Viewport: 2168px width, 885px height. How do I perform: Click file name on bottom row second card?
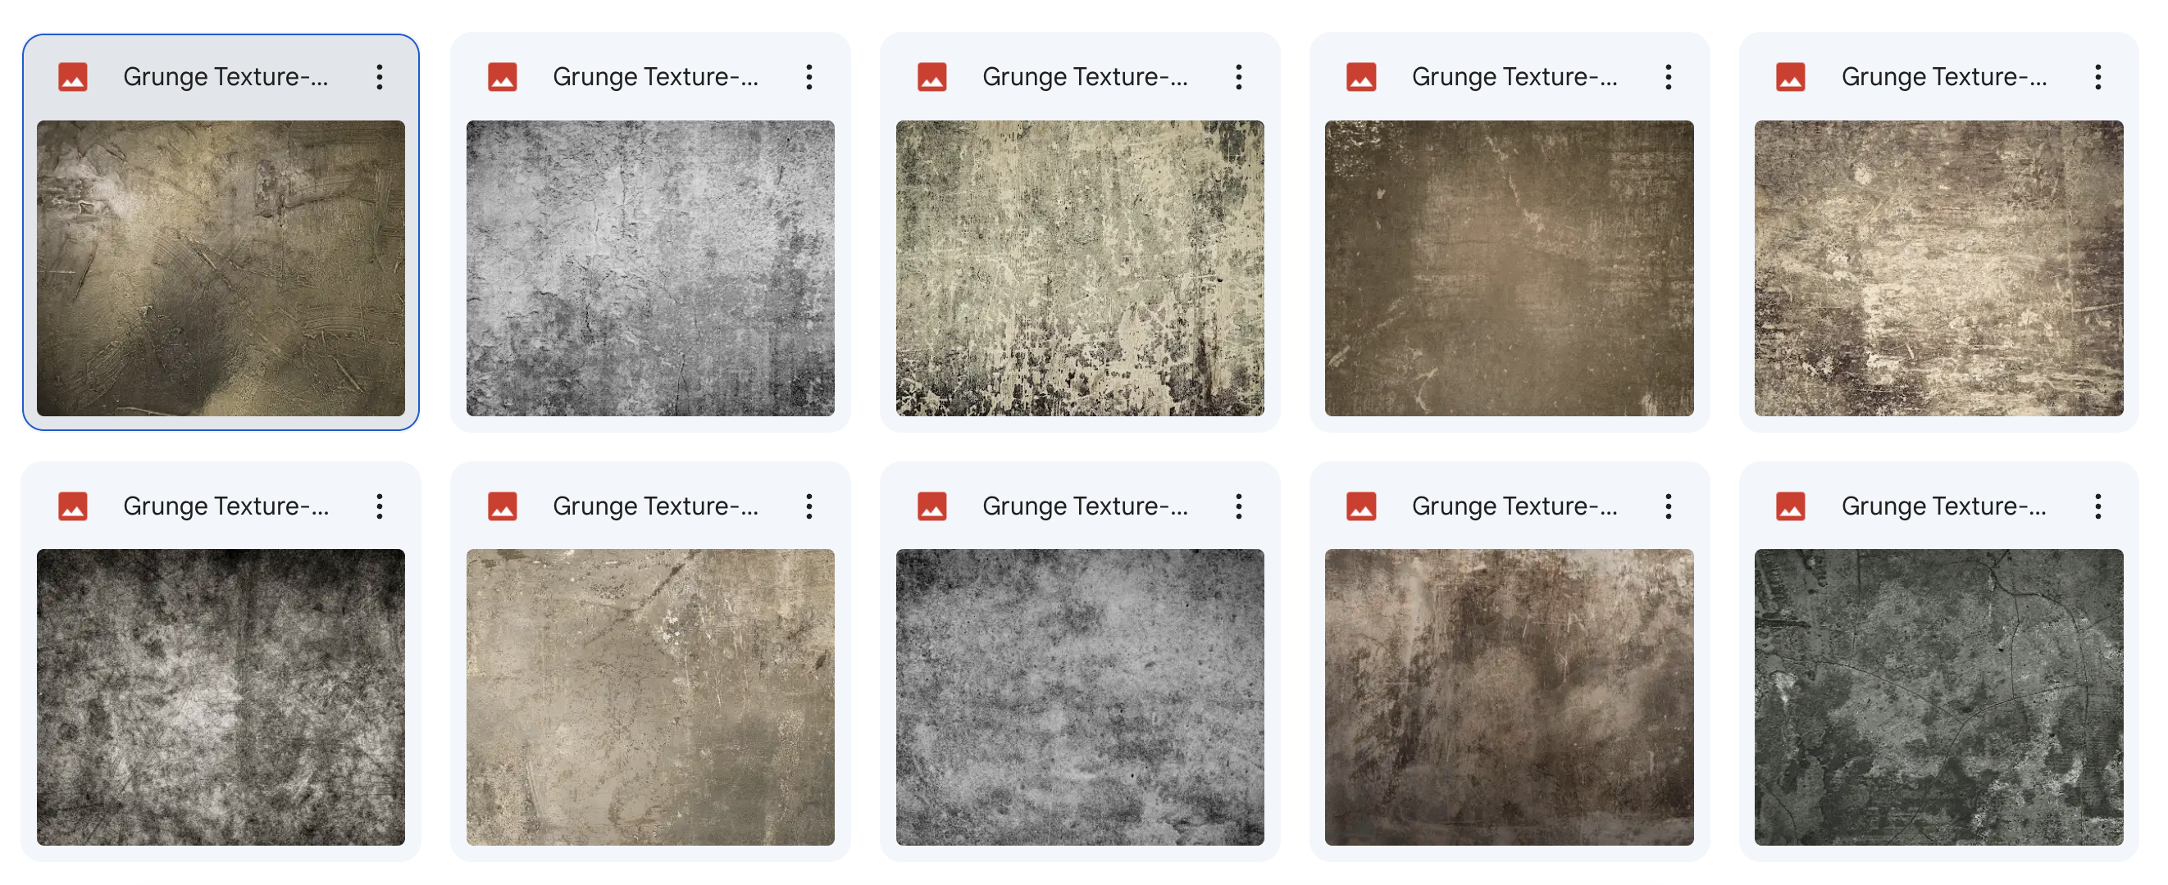click(x=655, y=506)
